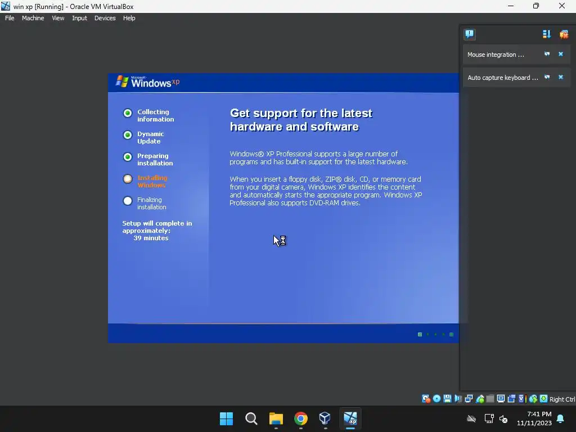Viewport: 576px width, 432px height.
Task: Toggle the notification center speech-bubble icon
Action: pyautogui.click(x=470, y=34)
